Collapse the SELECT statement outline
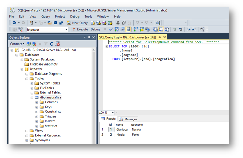Image resolution: width=243 pixels, height=158 pixels. click(x=107, y=46)
